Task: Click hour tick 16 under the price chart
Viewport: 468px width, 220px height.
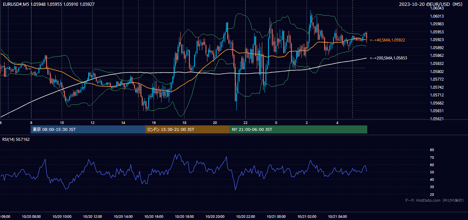Action: tap(154, 123)
